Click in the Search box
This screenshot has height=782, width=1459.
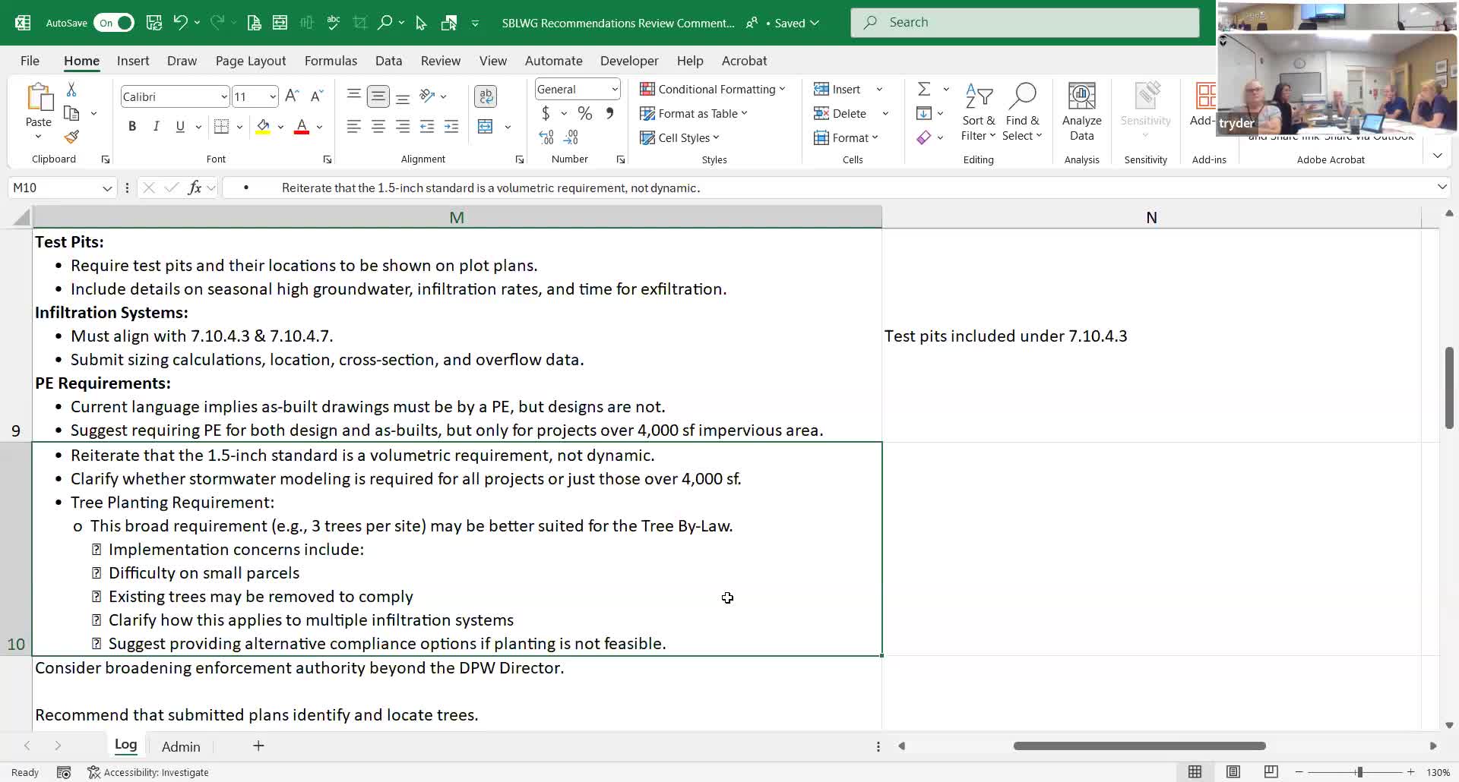tap(1024, 23)
